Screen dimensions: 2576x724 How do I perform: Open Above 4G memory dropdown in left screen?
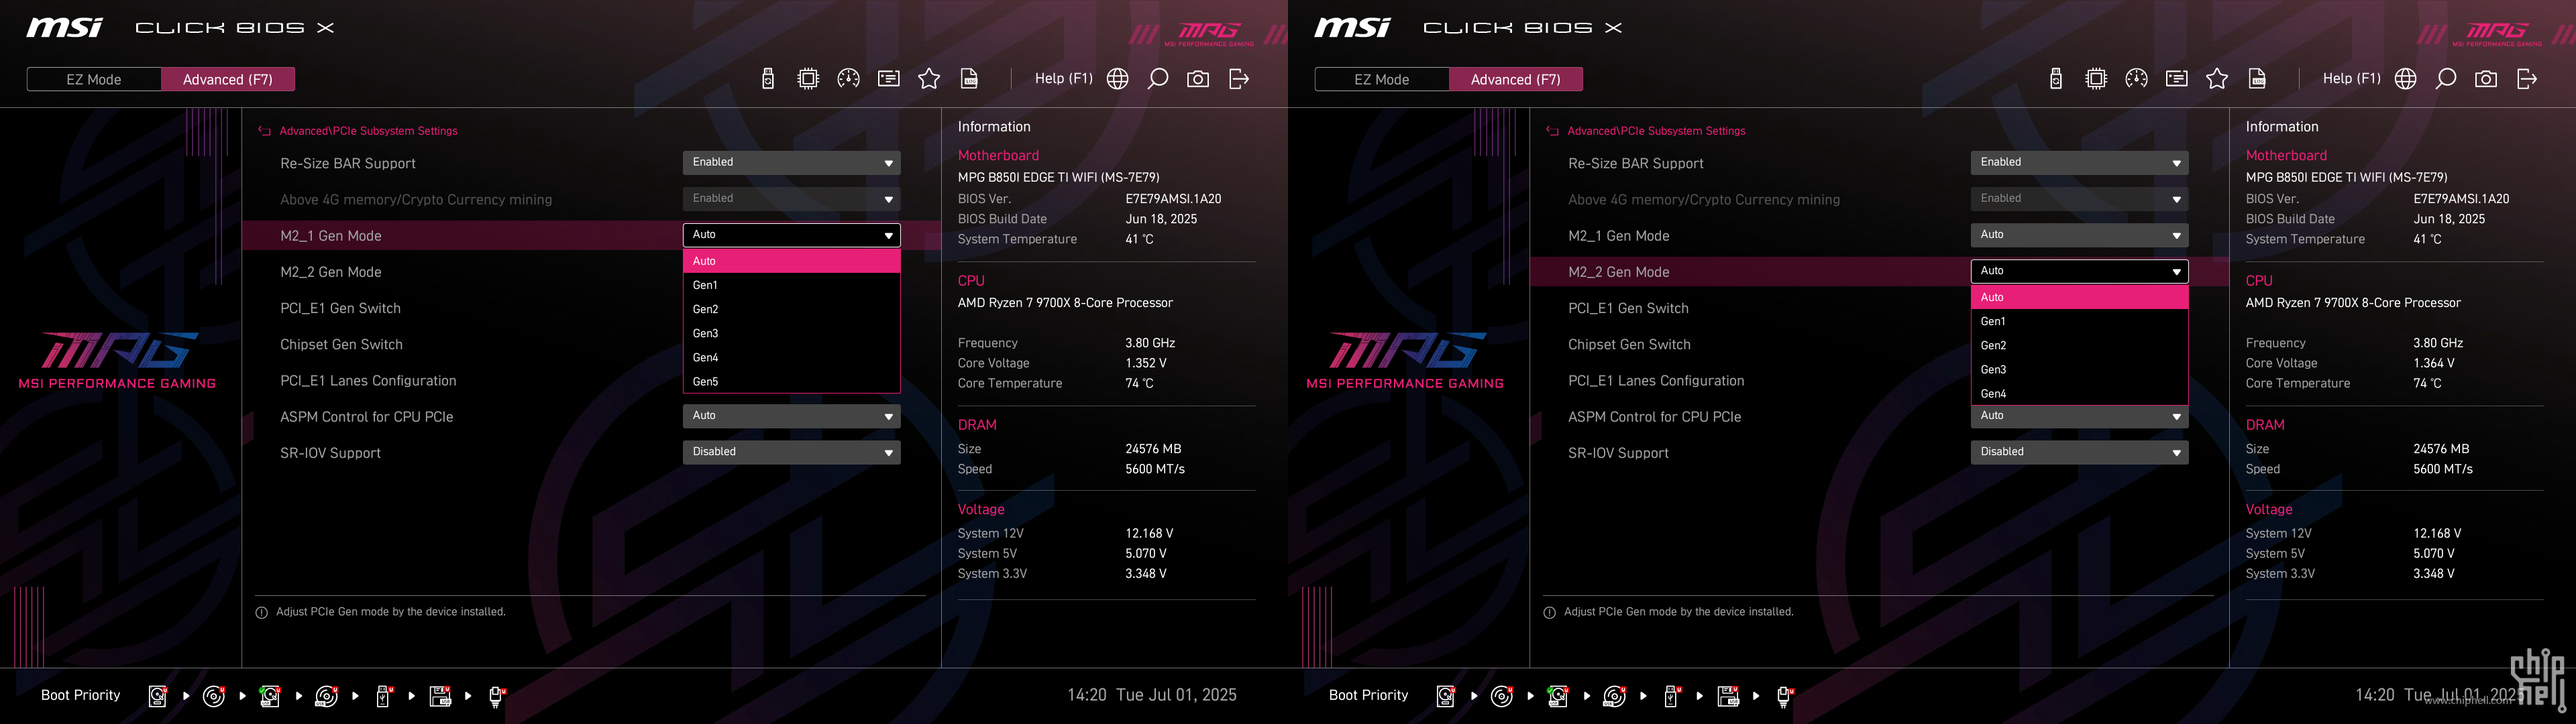point(791,199)
